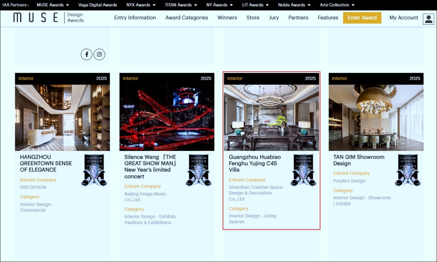This screenshot has width=437, height=262.
Task: Open the TAN GIM Showroom photo
Action: coord(376,117)
